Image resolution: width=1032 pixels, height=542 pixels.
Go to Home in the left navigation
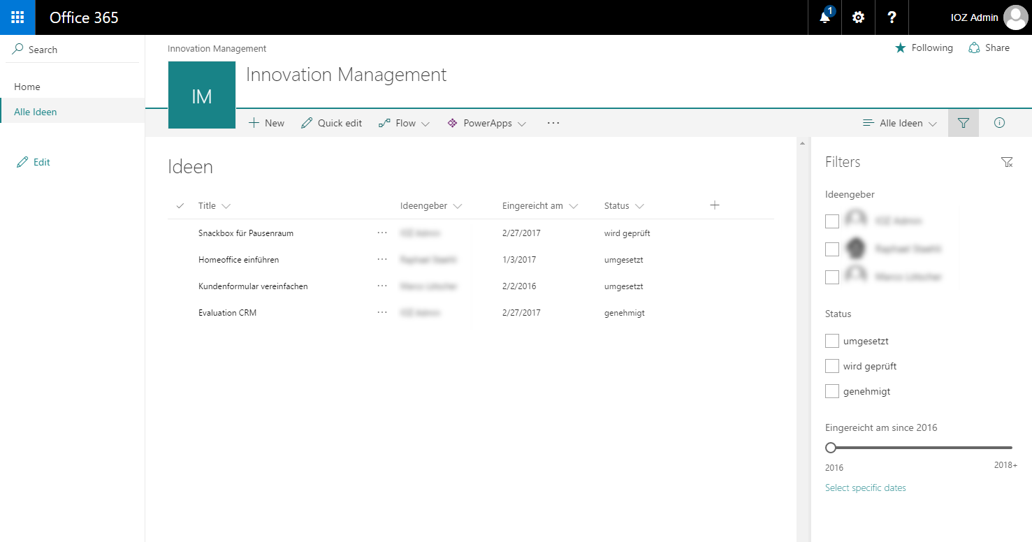coord(27,87)
